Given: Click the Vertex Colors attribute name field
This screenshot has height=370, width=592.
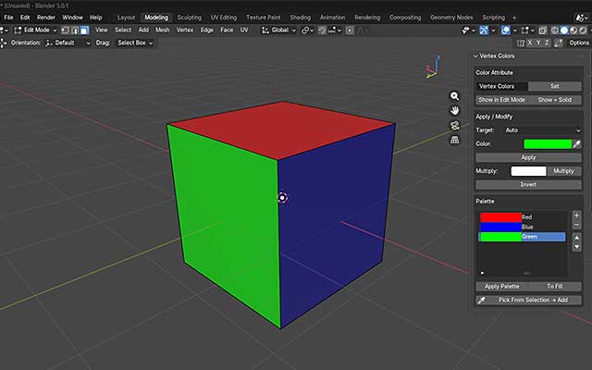Looking at the screenshot, I should [501, 86].
